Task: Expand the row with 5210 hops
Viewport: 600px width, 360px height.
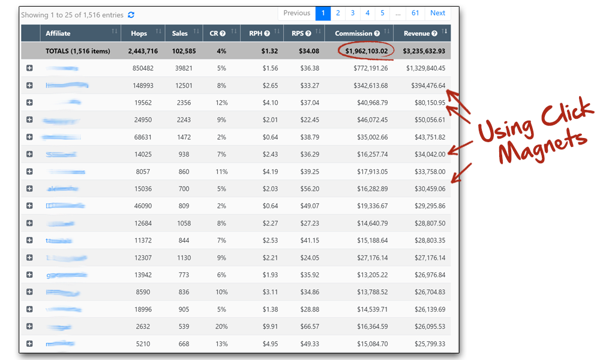Action: click(29, 344)
